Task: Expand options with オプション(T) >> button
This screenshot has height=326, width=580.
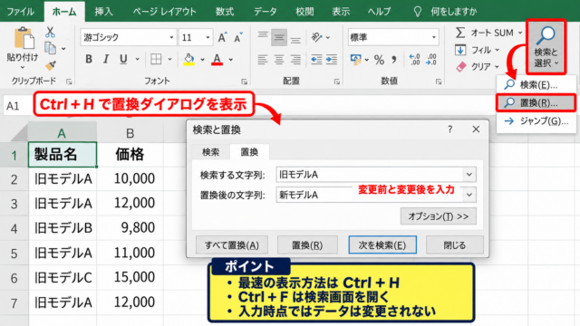Action: (x=439, y=216)
